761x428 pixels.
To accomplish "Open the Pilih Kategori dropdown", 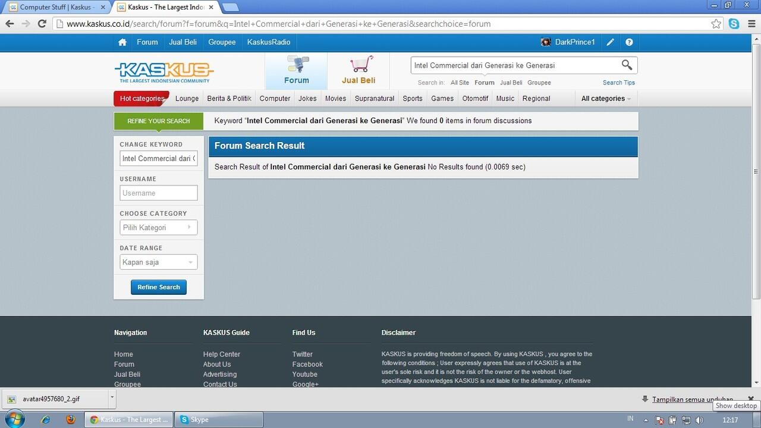I will 158,228.
